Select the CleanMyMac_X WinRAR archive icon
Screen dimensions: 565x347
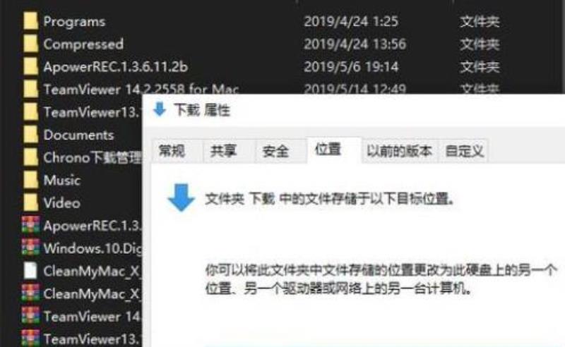point(30,293)
